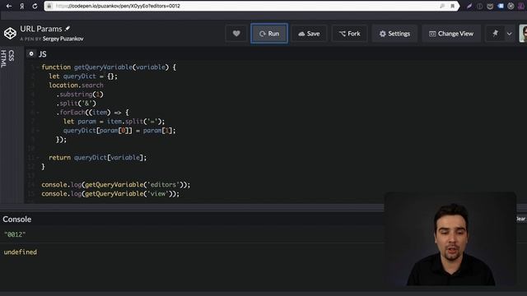This screenshot has width=527, height=296.
Task: Pin this pen with the pushpin icon
Action: tap(495, 34)
